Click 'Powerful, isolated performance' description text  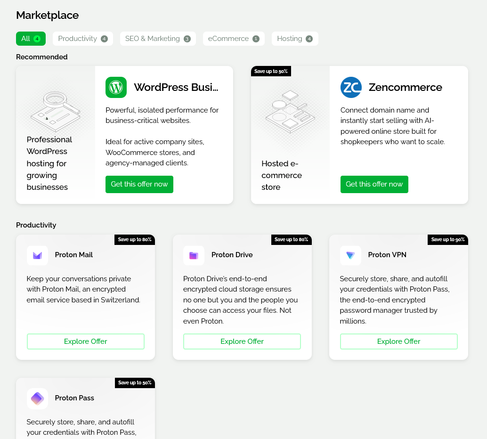(162, 115)
